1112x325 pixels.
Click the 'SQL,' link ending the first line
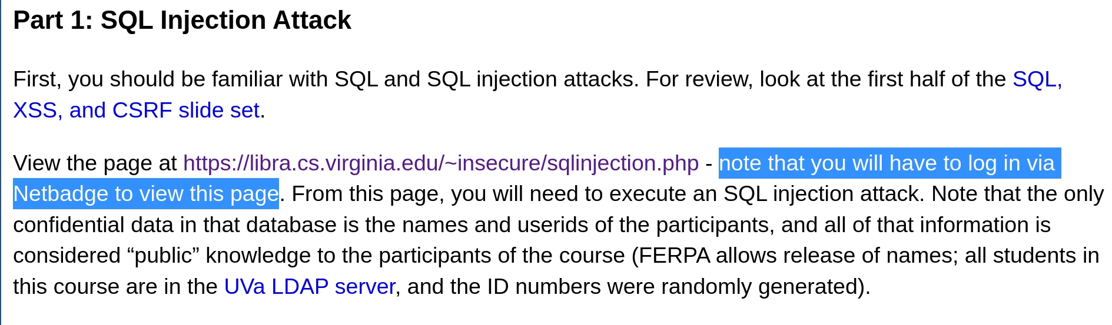[x=1037, y=79]
